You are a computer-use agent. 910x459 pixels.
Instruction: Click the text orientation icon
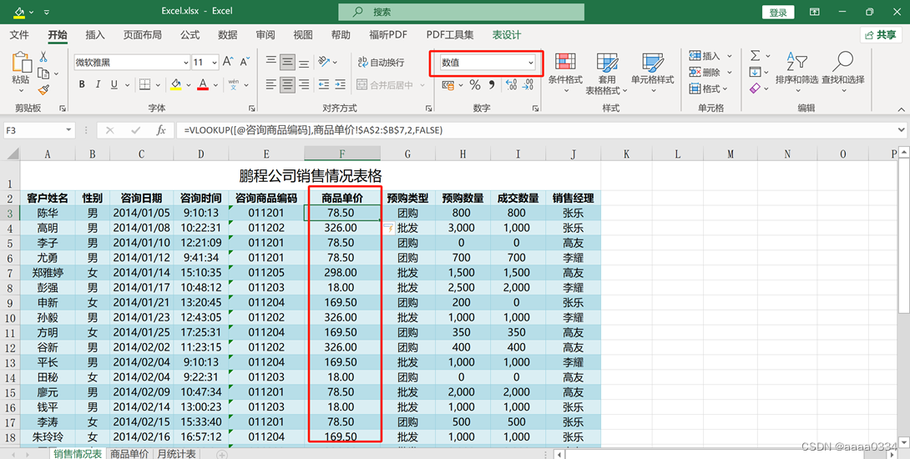click(x=325, y=62)
